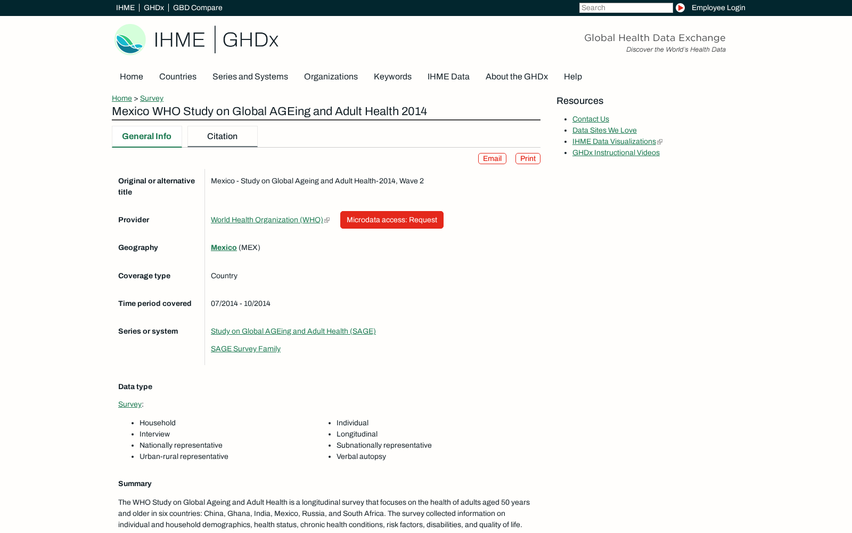The image size is (852, 533).
Task: Click the Email button
Action: click(x=492, y=159)
